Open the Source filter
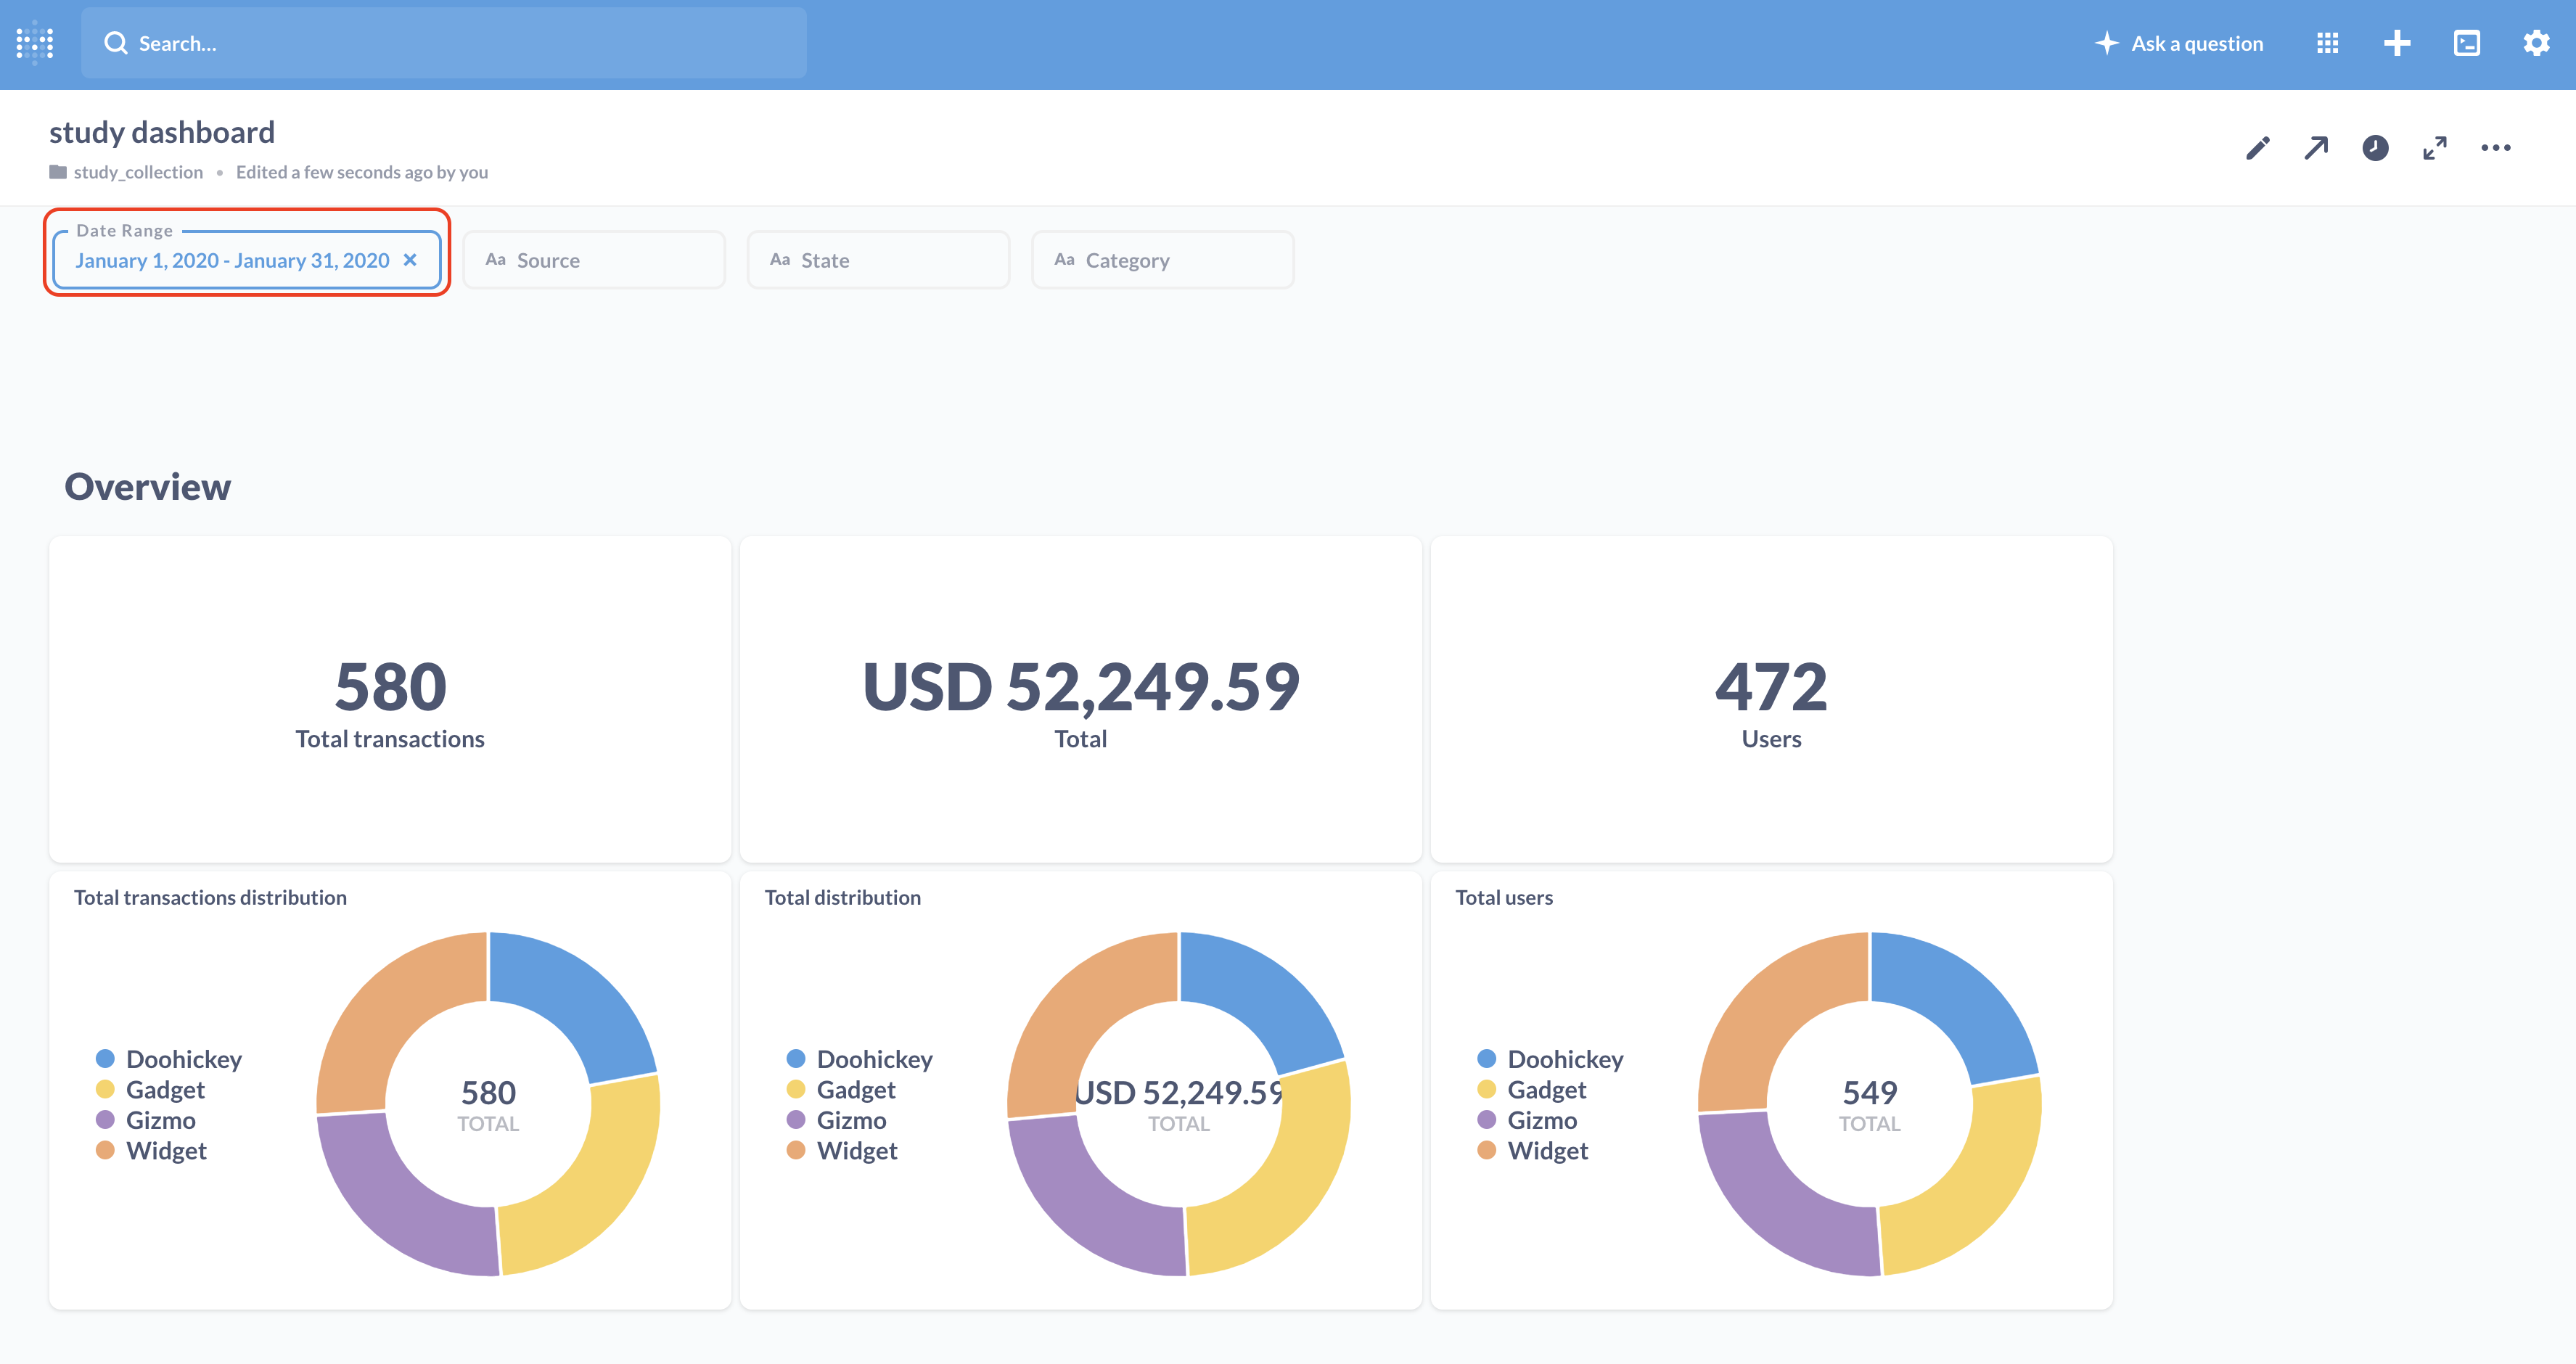Viewport: 2576px width, 1364px height. coord(594,260)
